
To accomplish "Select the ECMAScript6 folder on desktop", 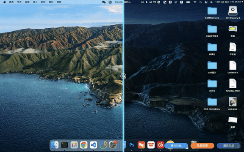I will click(x=212, y=11).
